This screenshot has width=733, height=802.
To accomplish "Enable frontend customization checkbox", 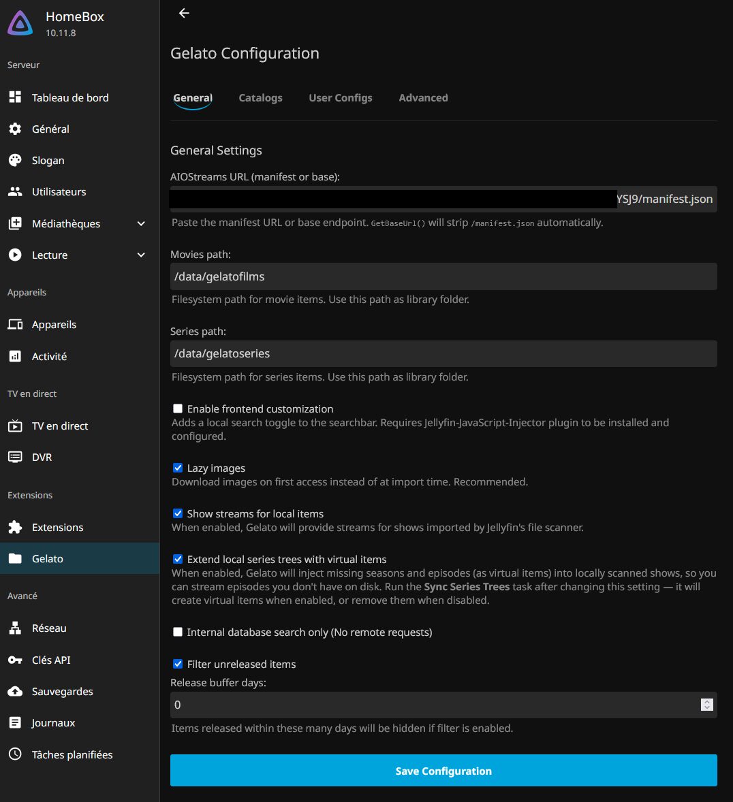I will coord(178,408).
